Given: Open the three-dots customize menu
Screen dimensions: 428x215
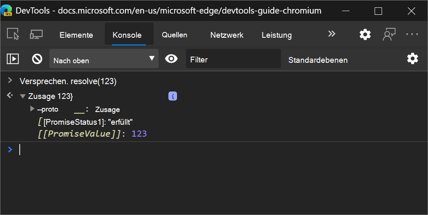Looking at the screenshot, I should point(412,34).
